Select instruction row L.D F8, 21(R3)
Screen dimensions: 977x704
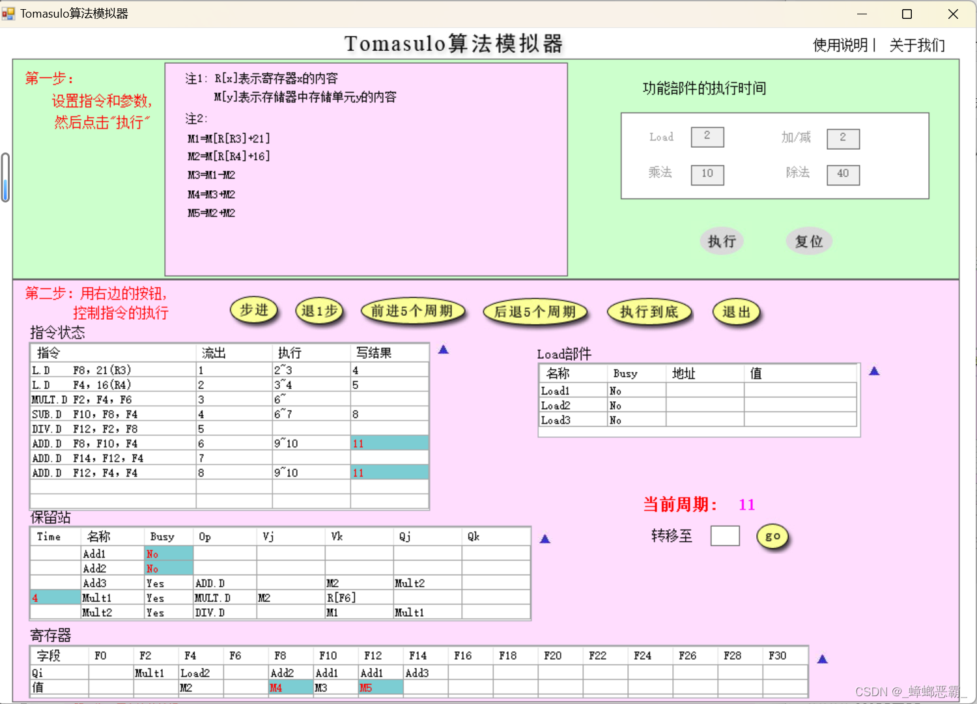point(229,370)
